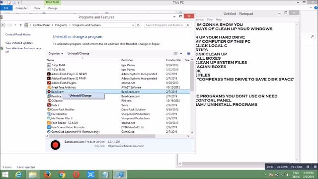The image size is (318, 179).
Task: Click the Valve publisher entry
Action: [x=125, y=105]
